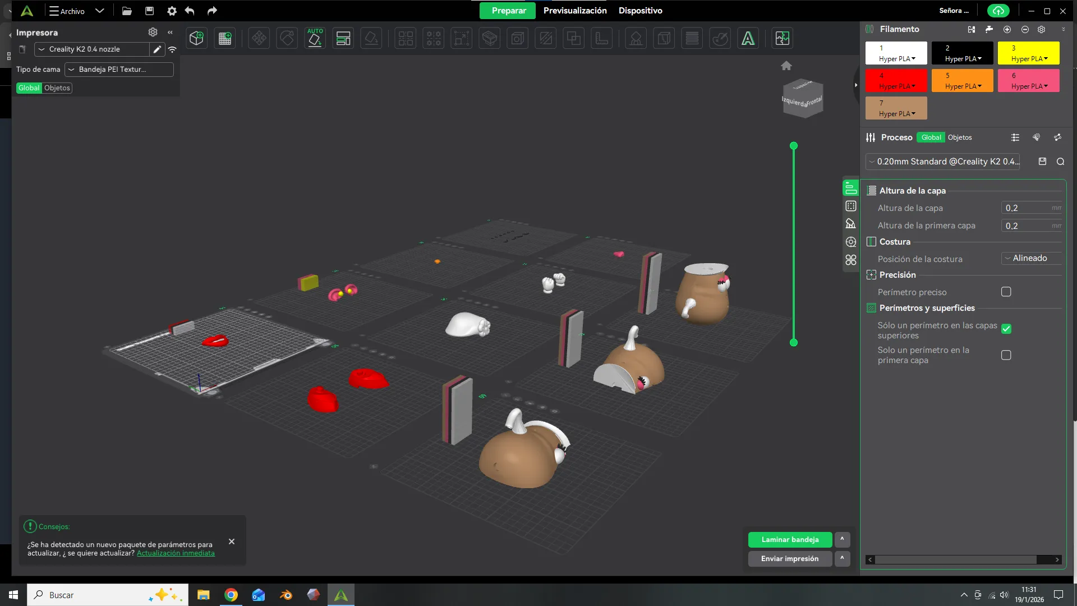Click the Add model cube icon

196,38
